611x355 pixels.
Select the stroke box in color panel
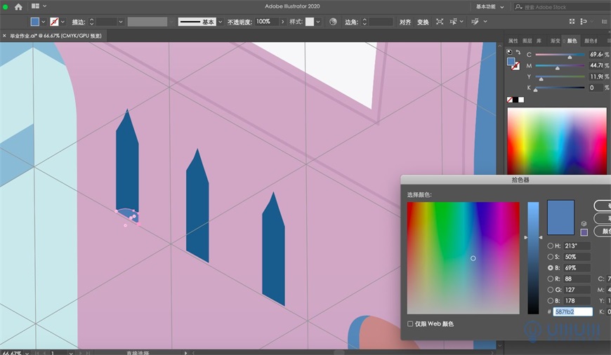click(x=515, y=66)
